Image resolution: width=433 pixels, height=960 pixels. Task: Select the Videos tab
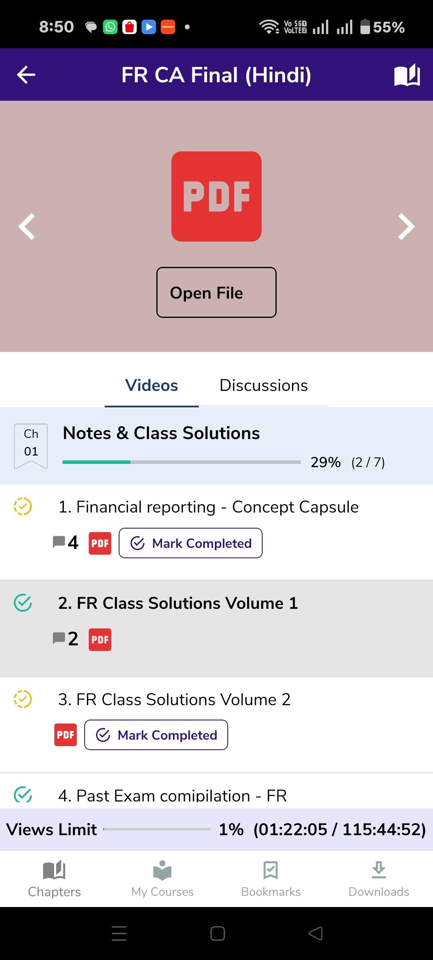coord(152,386)
